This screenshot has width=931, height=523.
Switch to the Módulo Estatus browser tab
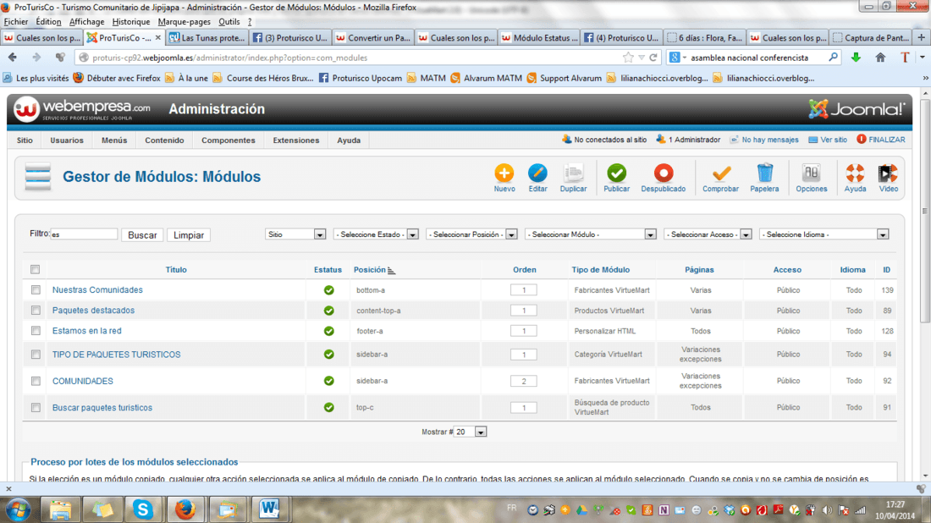point(539,37)
